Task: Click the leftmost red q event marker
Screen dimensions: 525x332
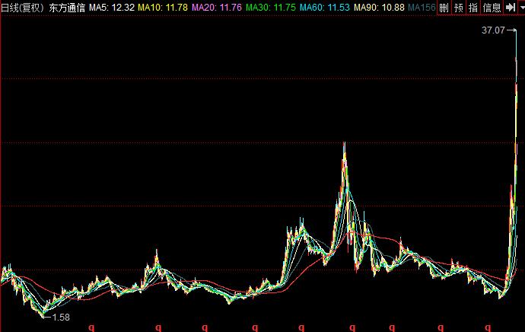Action: [91, 327]
